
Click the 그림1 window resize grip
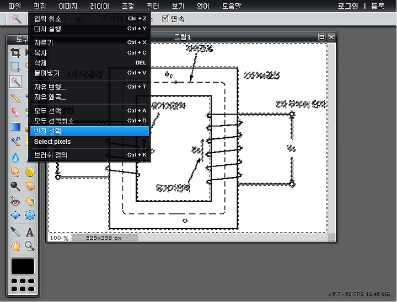pos(332,238)
